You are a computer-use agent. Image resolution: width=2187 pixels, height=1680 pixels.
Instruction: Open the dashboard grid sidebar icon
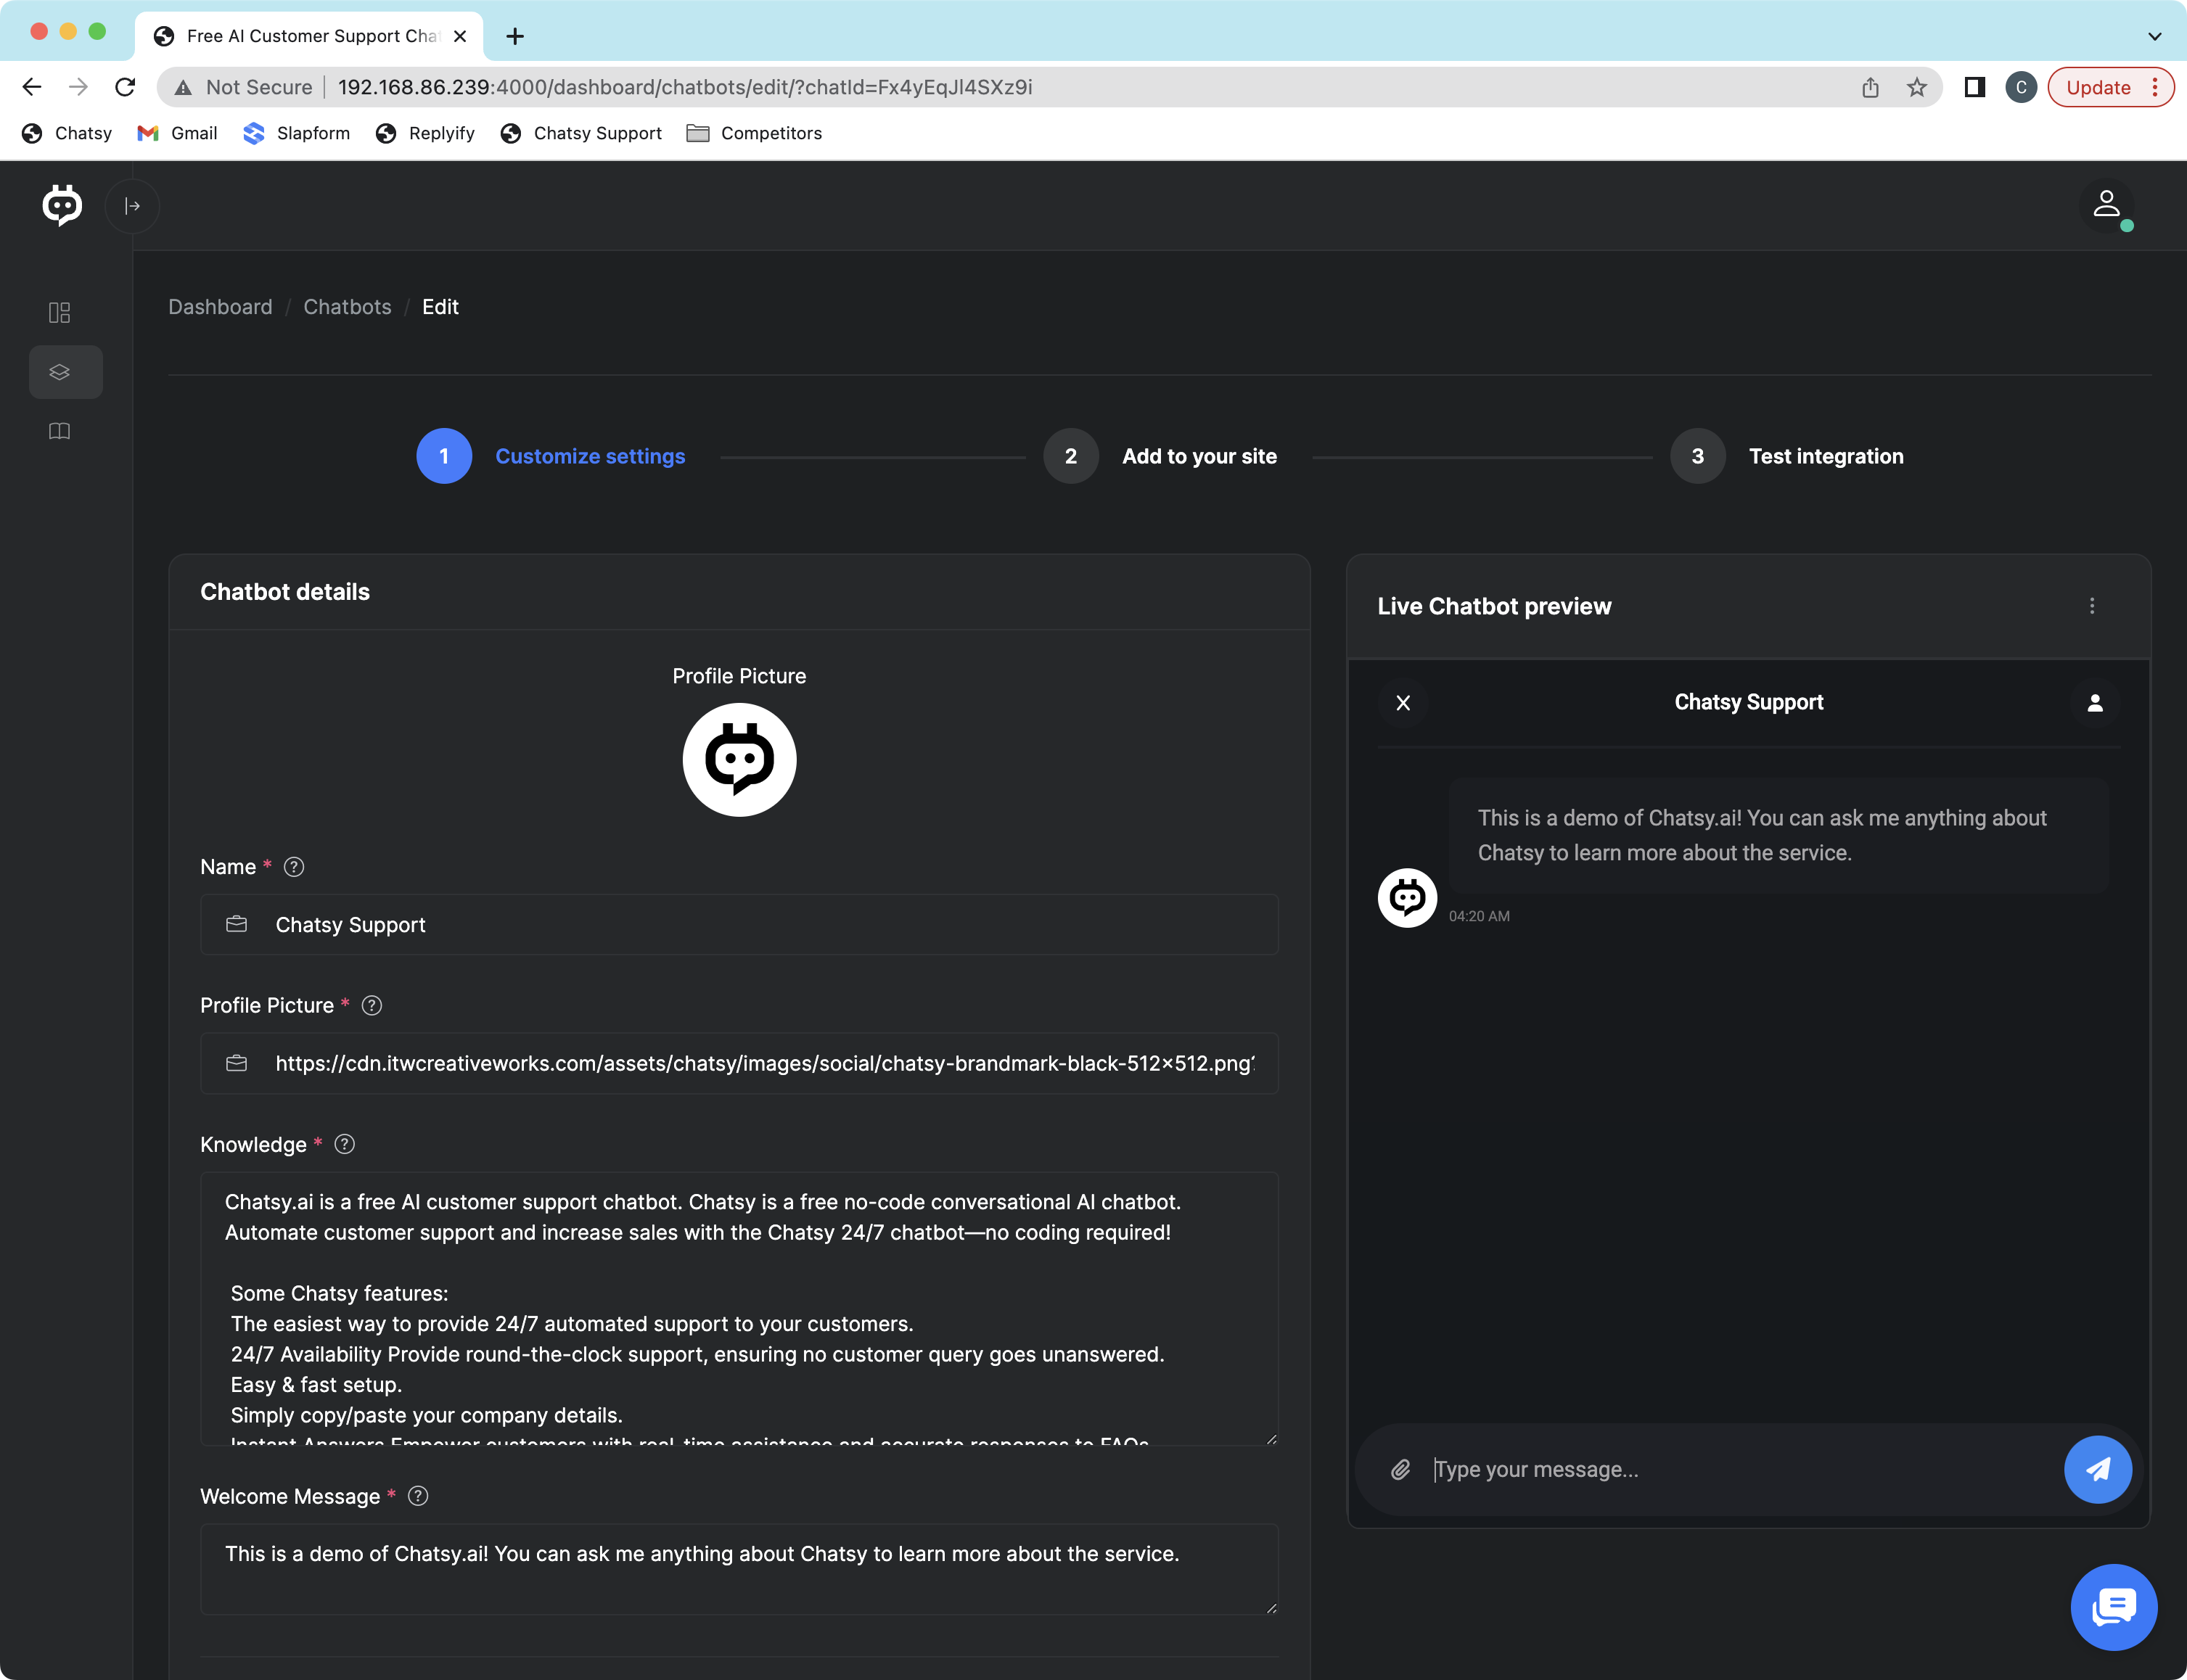pyautogui.click(x=60, y=313)
